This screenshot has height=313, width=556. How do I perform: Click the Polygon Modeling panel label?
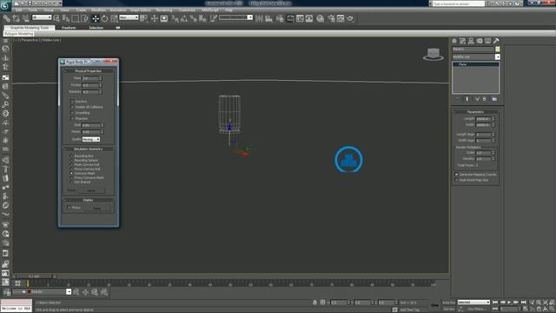(x=19, y=34)
